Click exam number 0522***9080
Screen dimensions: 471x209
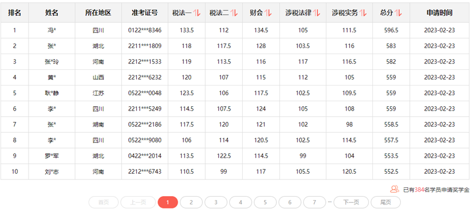coord(145,140)
